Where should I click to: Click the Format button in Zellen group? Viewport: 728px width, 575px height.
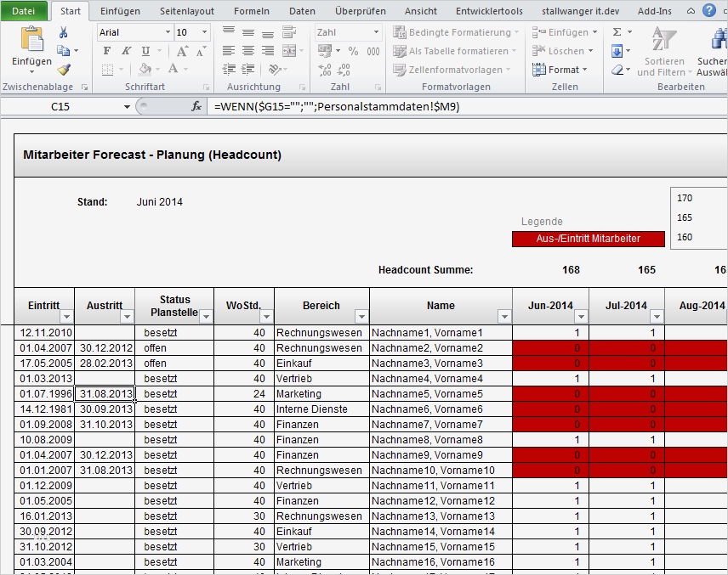(x=560, y=70)
